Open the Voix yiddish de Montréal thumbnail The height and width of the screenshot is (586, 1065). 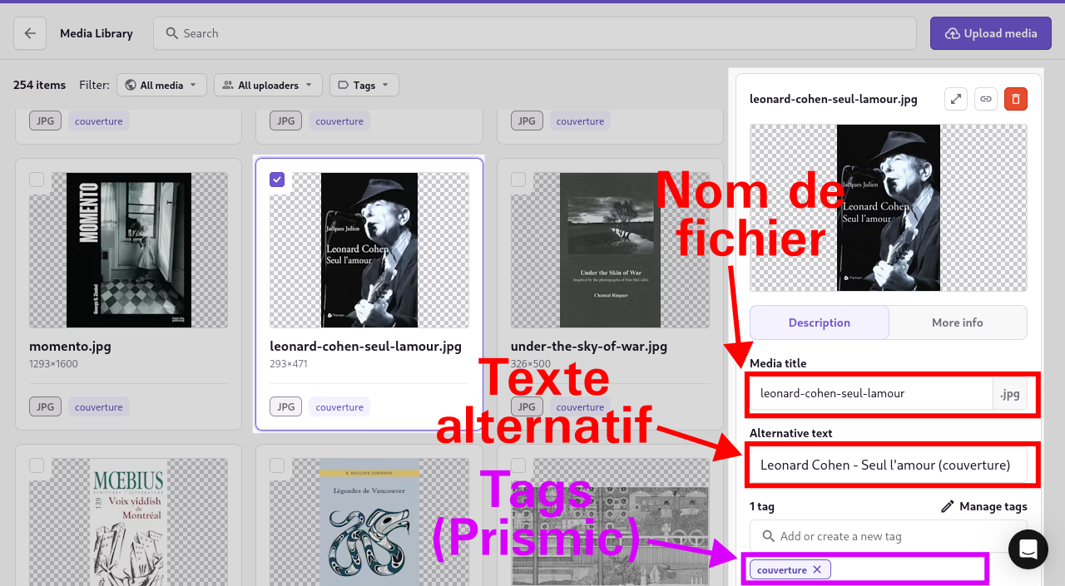click(129, 522)
